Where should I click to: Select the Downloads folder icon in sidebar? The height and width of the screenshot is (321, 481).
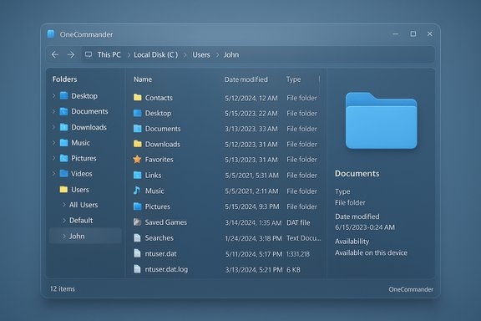[63, 127]
